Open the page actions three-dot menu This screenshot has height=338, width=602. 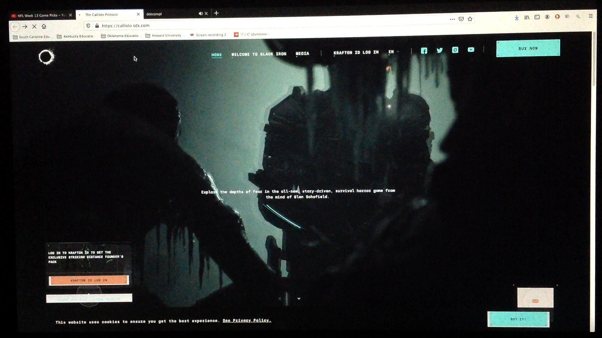point(452,19)
